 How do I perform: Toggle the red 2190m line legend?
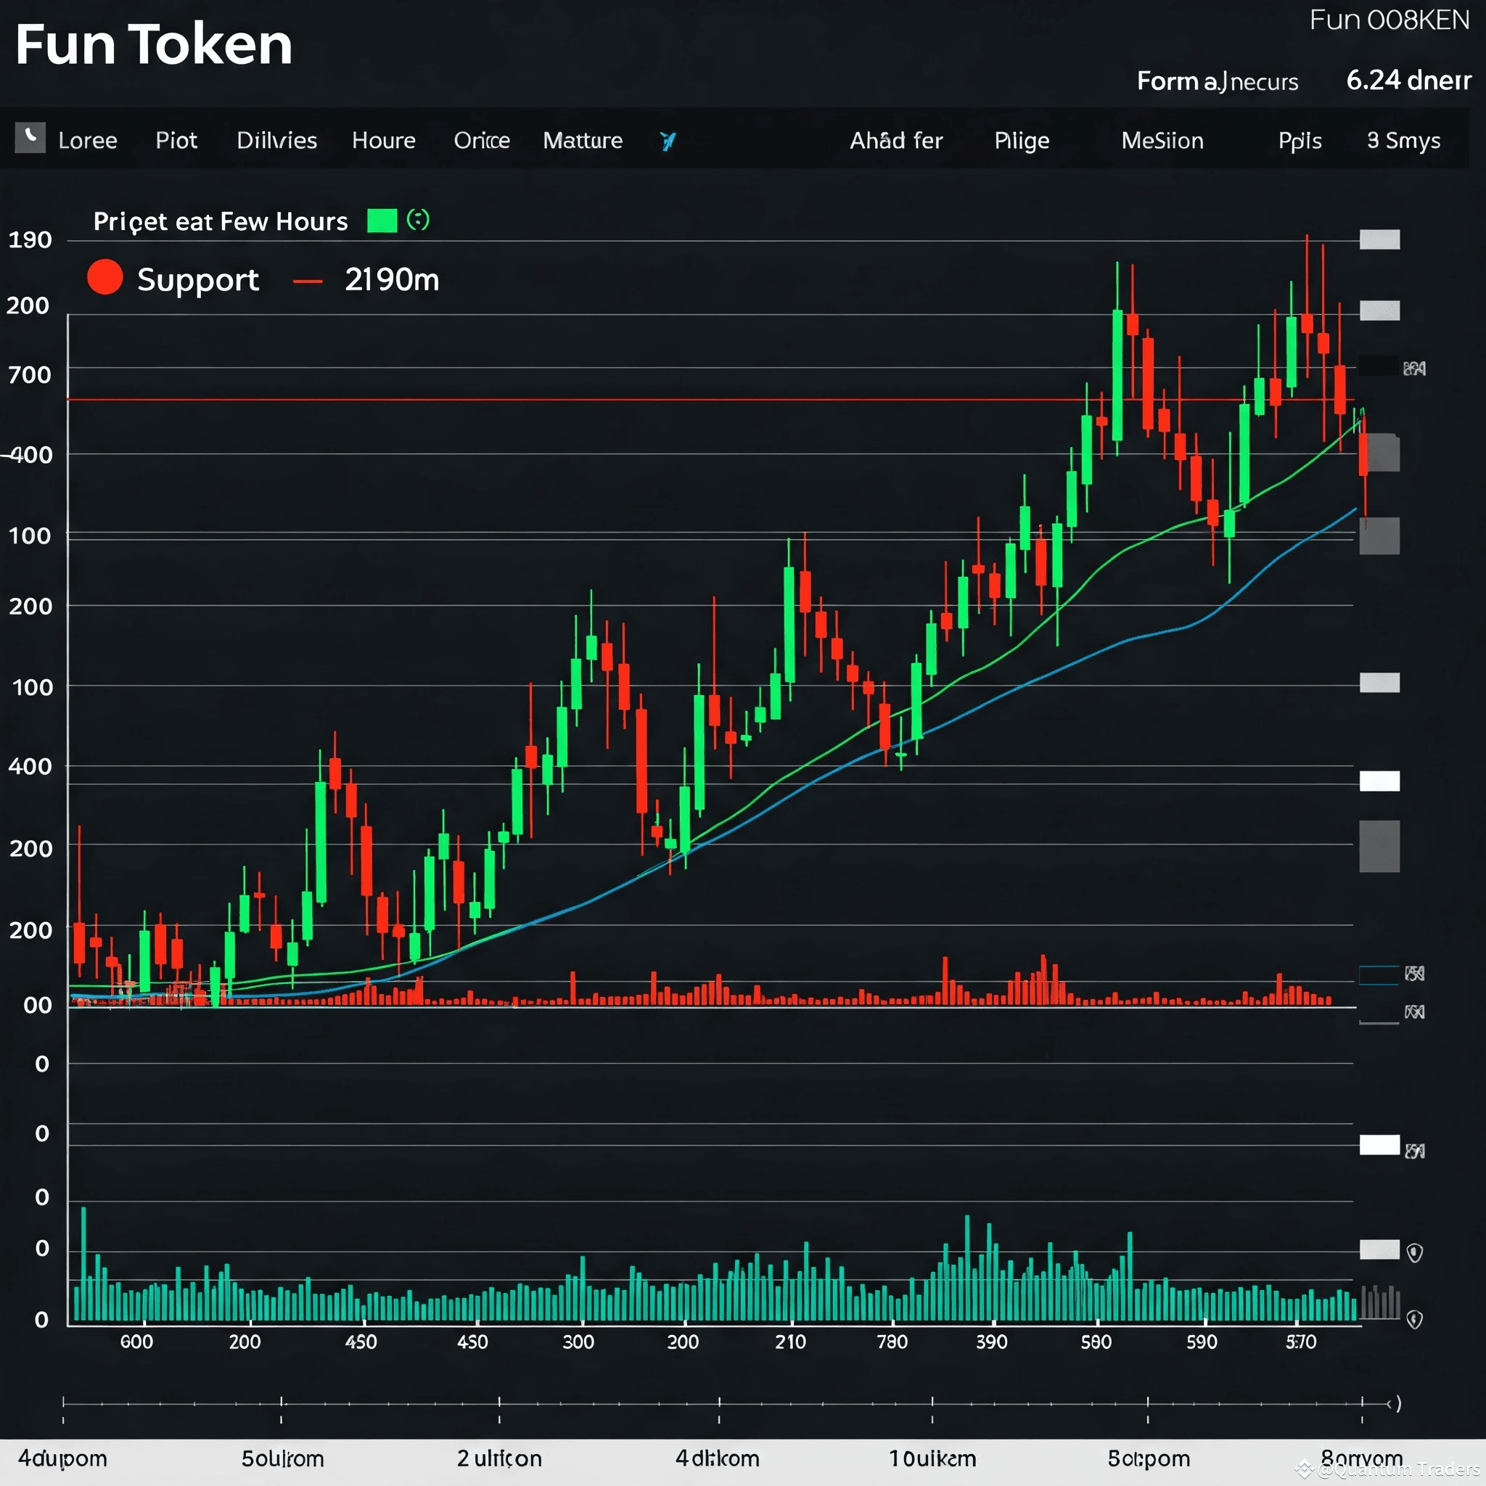click(308, 282)
